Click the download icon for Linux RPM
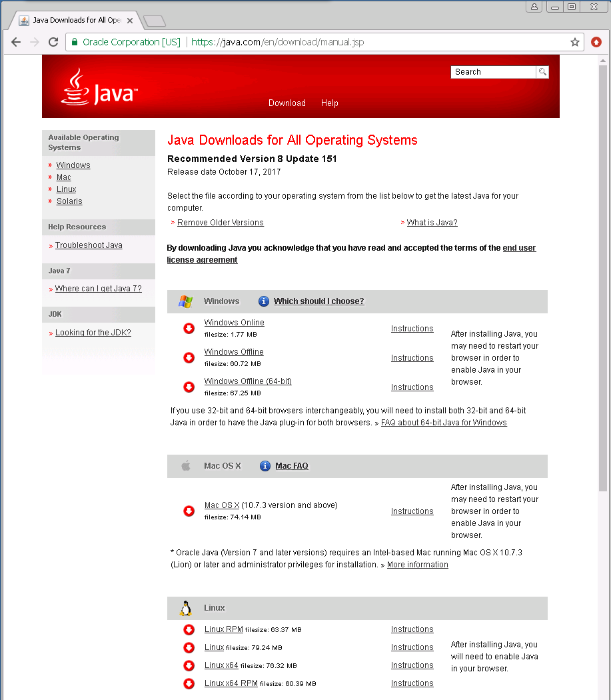Viewport: 611px width, 700px height. click(x=189, y=629)
